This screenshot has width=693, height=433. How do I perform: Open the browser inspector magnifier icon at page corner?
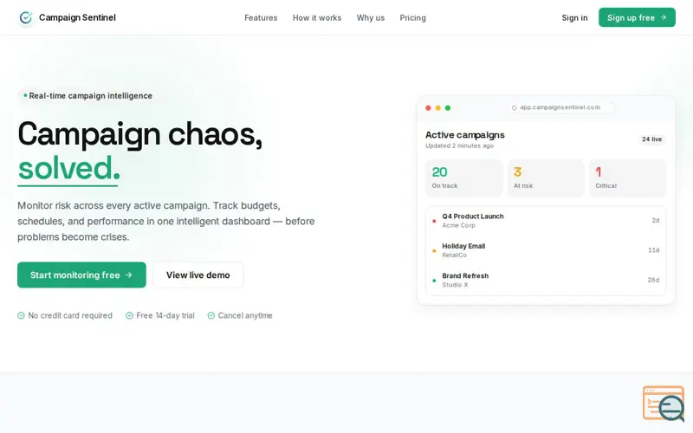(664, 404)
